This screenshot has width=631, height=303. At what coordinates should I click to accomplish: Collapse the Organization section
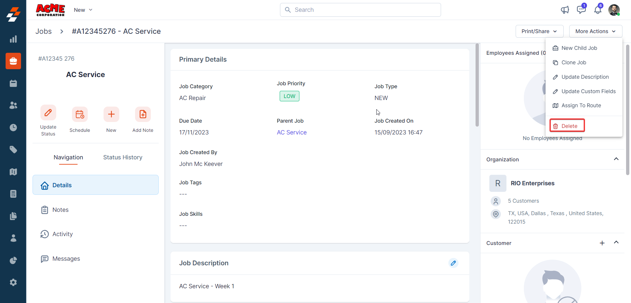coord(616,159)
